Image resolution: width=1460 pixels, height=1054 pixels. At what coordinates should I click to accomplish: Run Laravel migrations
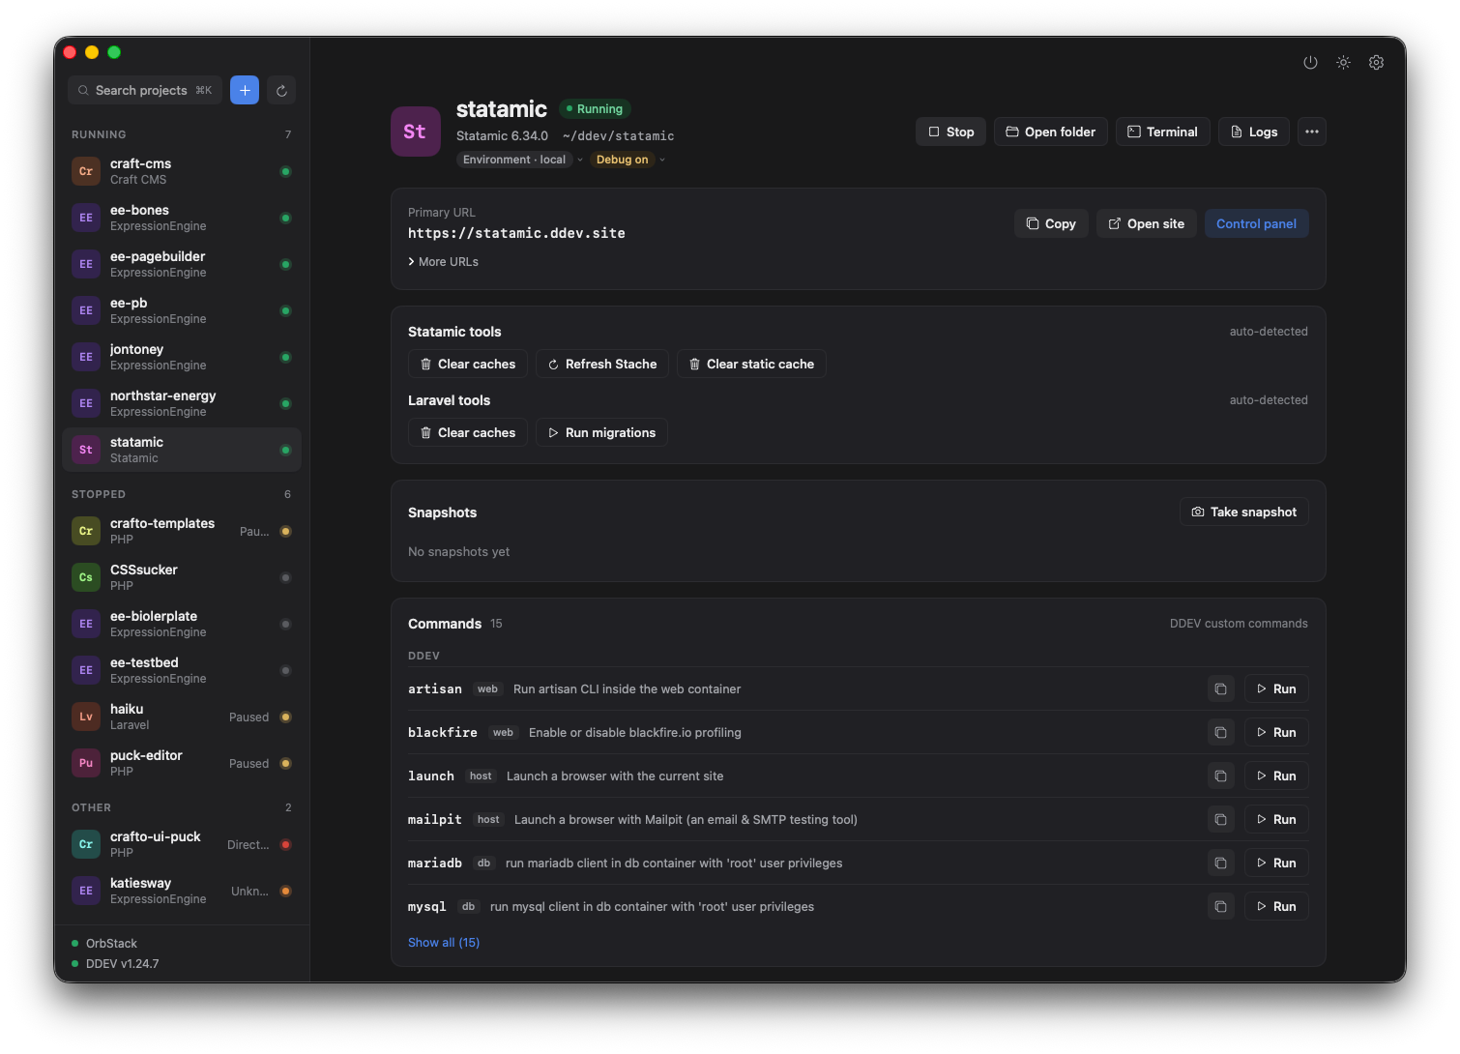601,432
